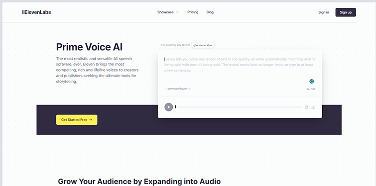Click the realistic AI speech description paragraph
376x186 pixels.
pos(97,70)
